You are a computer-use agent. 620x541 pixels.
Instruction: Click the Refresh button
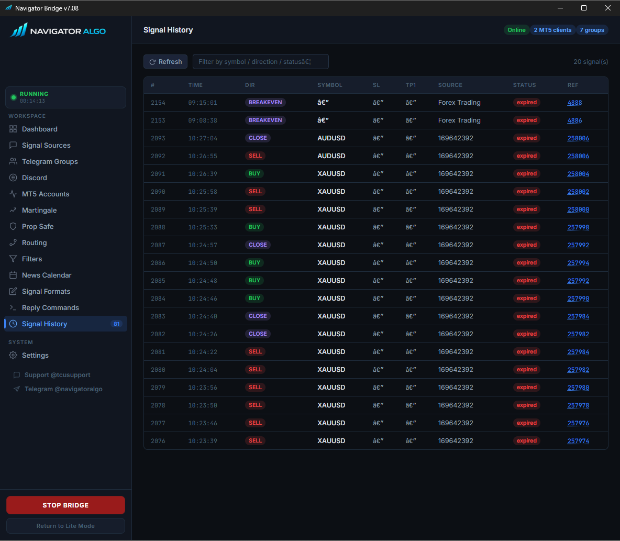165,62
